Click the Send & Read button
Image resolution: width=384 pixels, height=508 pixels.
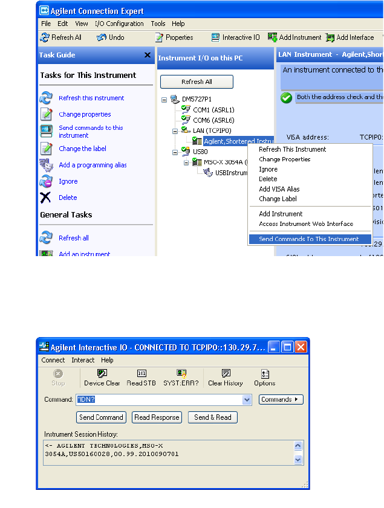coord(213,417)
